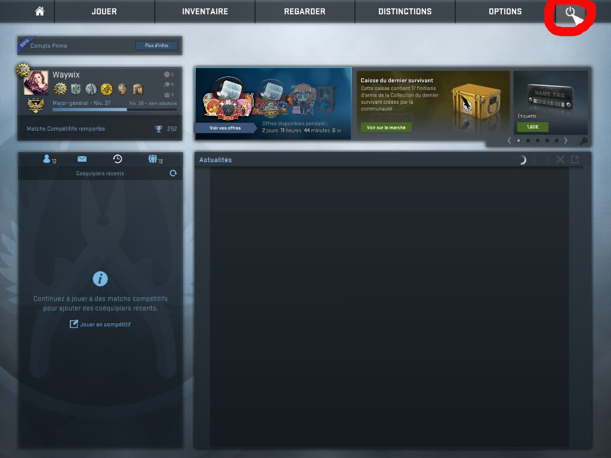This screenshot has width=611, height=458.
Task: Stop loading with the Actualités X icon
Action: [x=560, y=159]
